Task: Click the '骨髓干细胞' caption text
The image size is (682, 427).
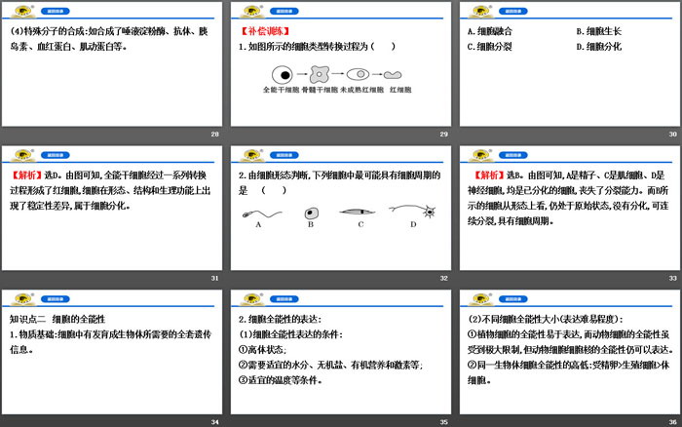Action: [320, 90]
